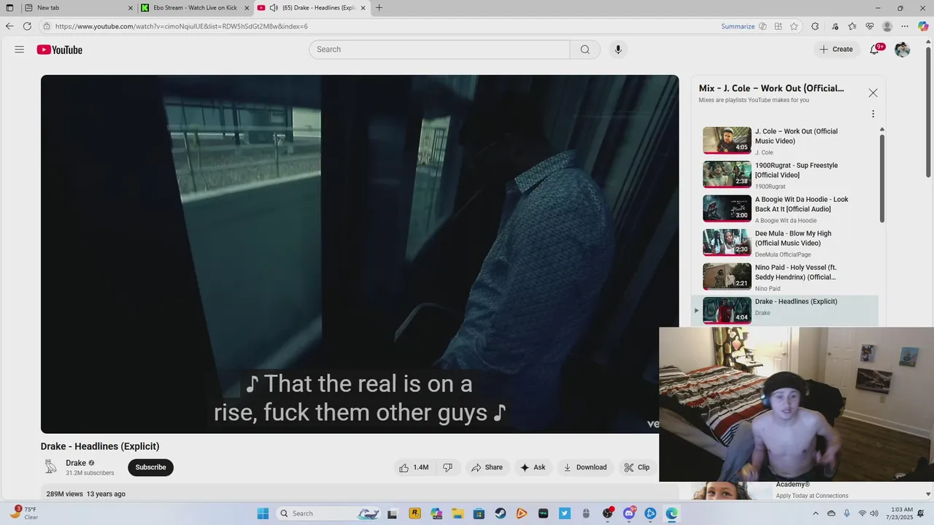The width and height of the screenshot is (934, 525).
Task: Close the Mix playlist panel
Action: click(x=873, y=93)
